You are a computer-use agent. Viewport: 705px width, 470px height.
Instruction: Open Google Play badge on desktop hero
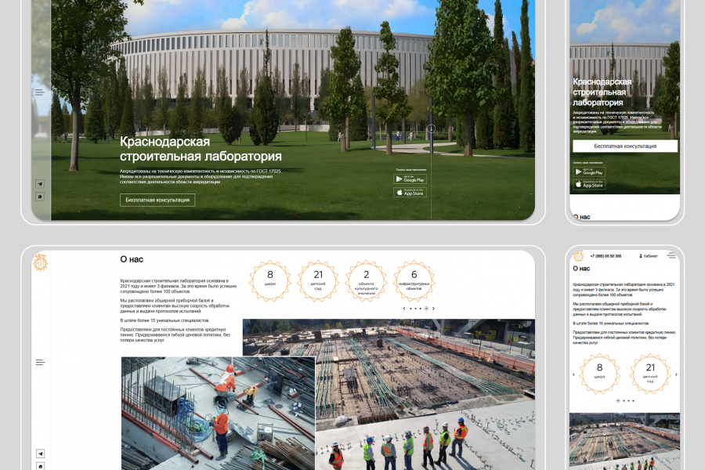[x=410, y=179]
